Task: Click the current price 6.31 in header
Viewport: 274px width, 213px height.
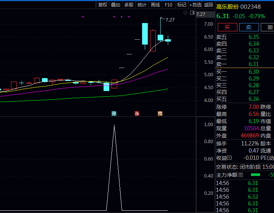Action: [x=223, y=16]
